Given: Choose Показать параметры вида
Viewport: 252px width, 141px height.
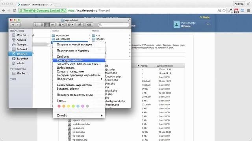Looking at the screenshot, I should pos(79,95).
